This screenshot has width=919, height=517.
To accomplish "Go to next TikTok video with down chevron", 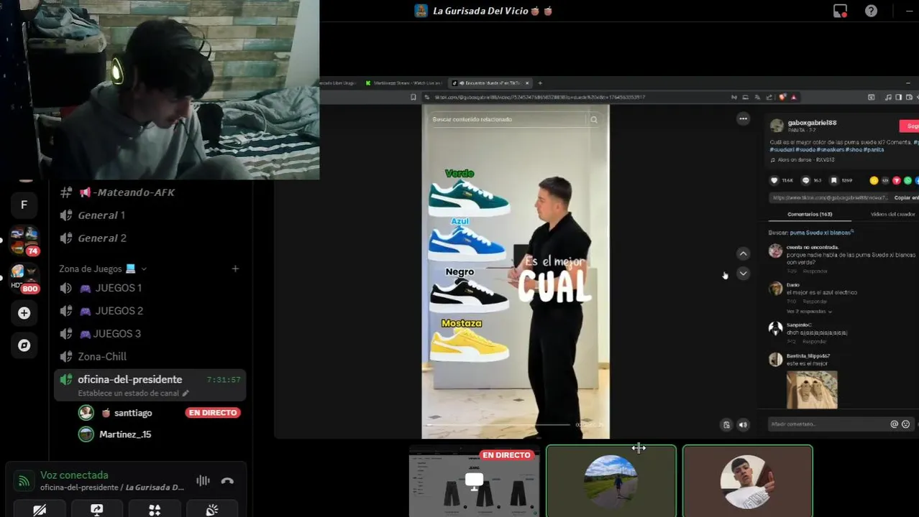I will (744, 274).
